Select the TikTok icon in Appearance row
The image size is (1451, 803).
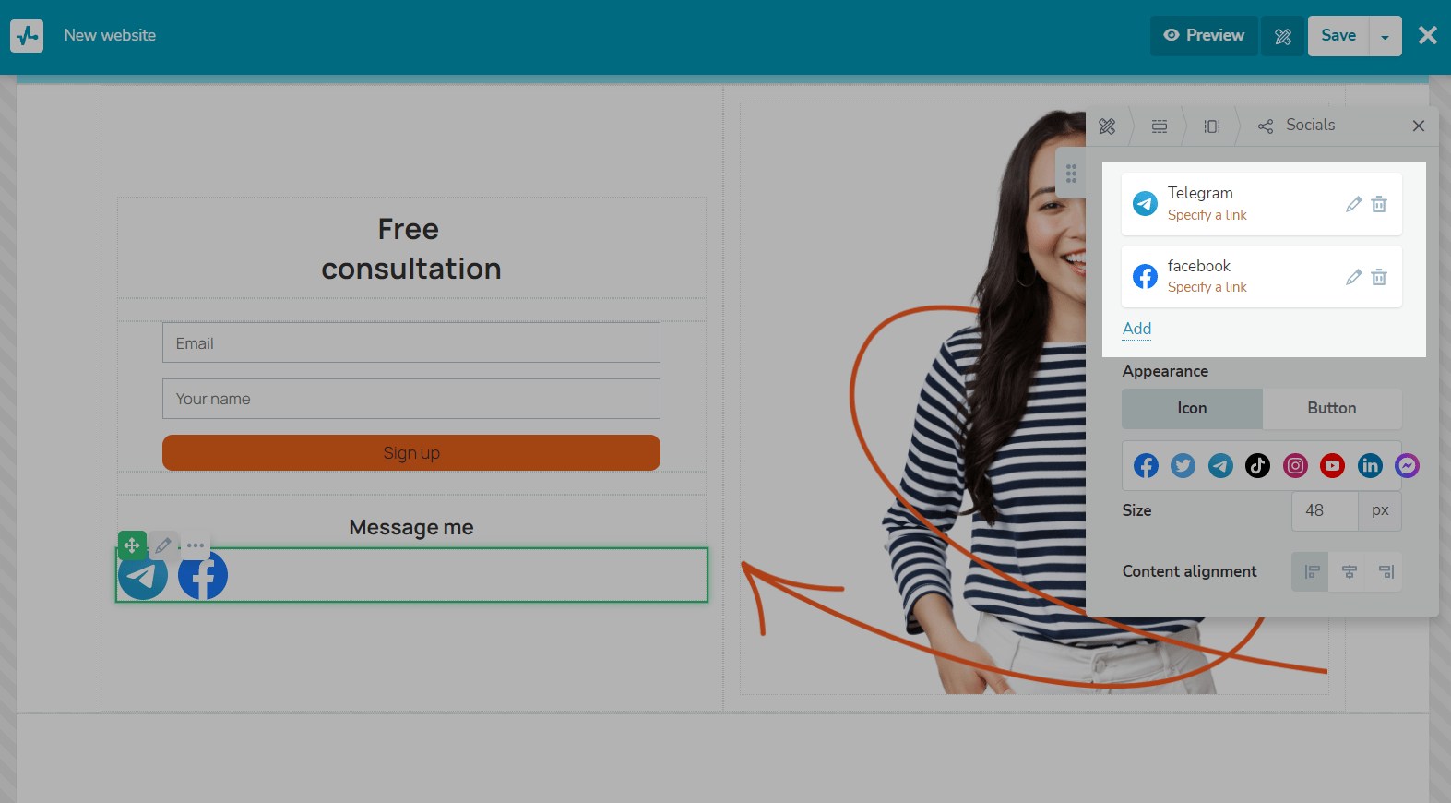point(1257,466)
